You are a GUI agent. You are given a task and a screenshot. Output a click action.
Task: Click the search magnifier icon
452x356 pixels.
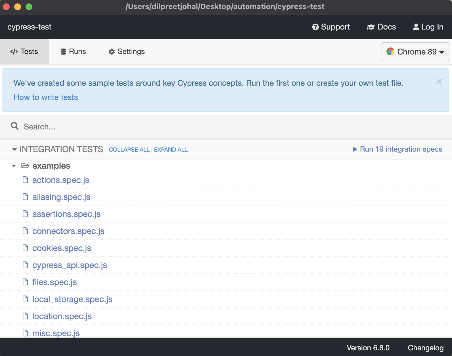coord(15,126)
